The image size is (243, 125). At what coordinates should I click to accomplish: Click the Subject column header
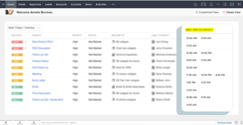click(x=37, y=35)
